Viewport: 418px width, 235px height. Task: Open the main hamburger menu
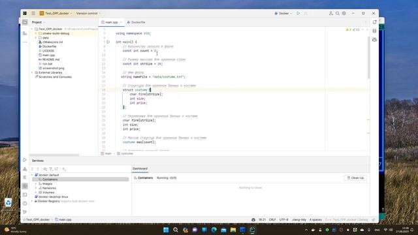(x=33, y=13)
